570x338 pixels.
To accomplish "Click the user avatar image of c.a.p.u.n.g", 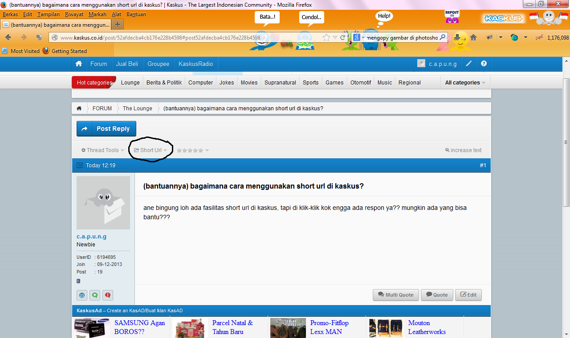I will (x=103, y=203).
